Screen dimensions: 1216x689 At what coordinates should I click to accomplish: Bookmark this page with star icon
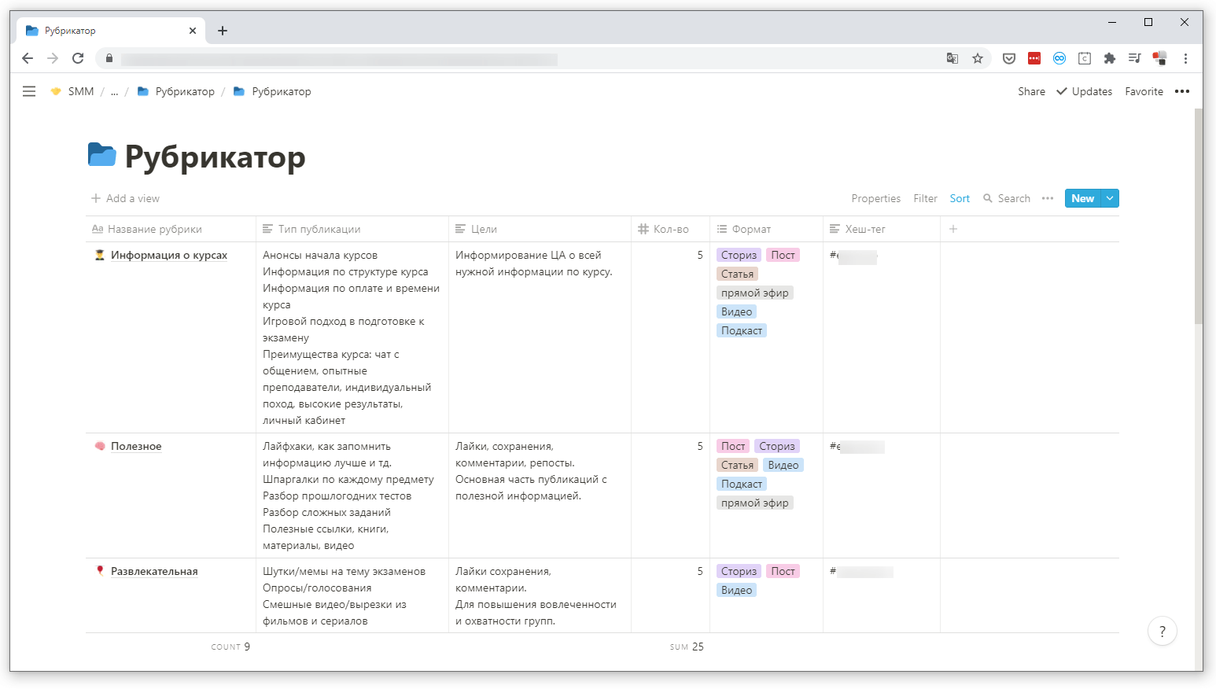click(x=978, y=58)
